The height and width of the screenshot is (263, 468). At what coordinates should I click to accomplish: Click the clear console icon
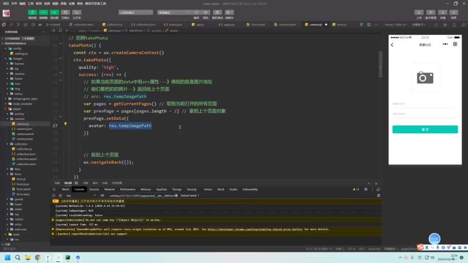60,195
